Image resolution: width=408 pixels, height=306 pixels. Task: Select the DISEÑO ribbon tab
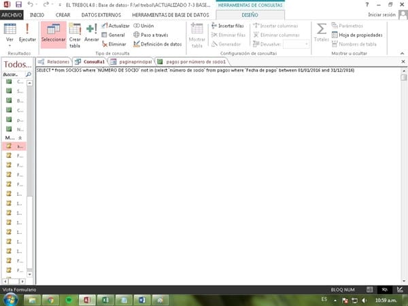point(250,15)
